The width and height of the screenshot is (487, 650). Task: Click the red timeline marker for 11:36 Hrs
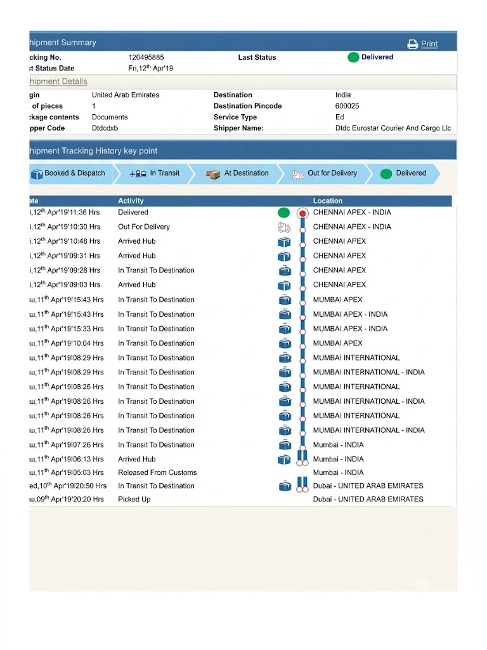pyautogui.click(x=302, y=213)
